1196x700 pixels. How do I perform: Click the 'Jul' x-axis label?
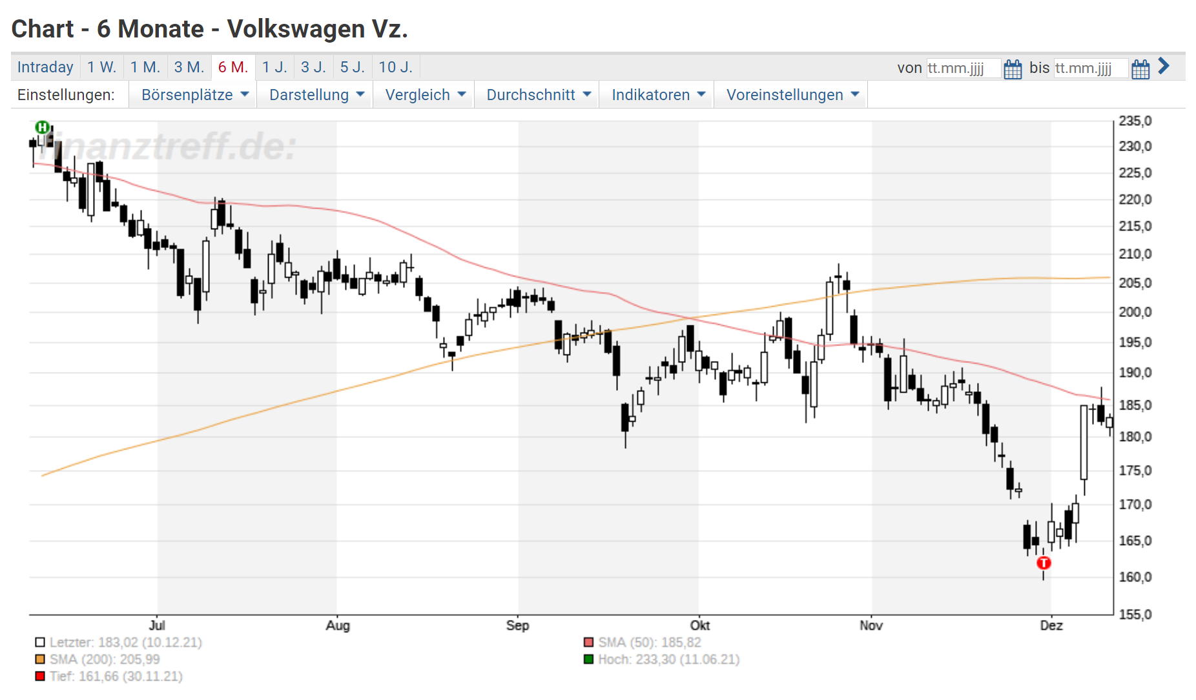pos(157,625)
